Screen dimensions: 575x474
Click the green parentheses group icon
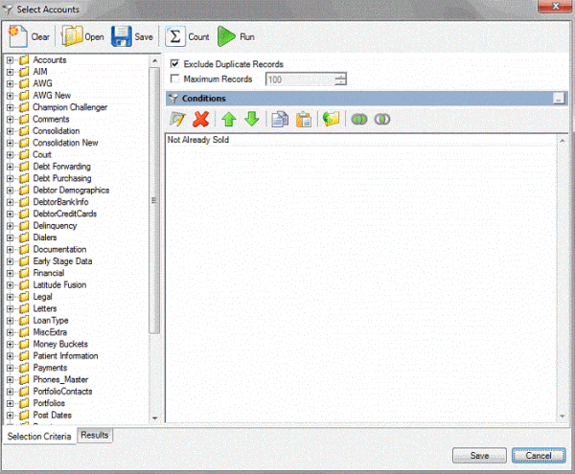[x=359, y=119]
